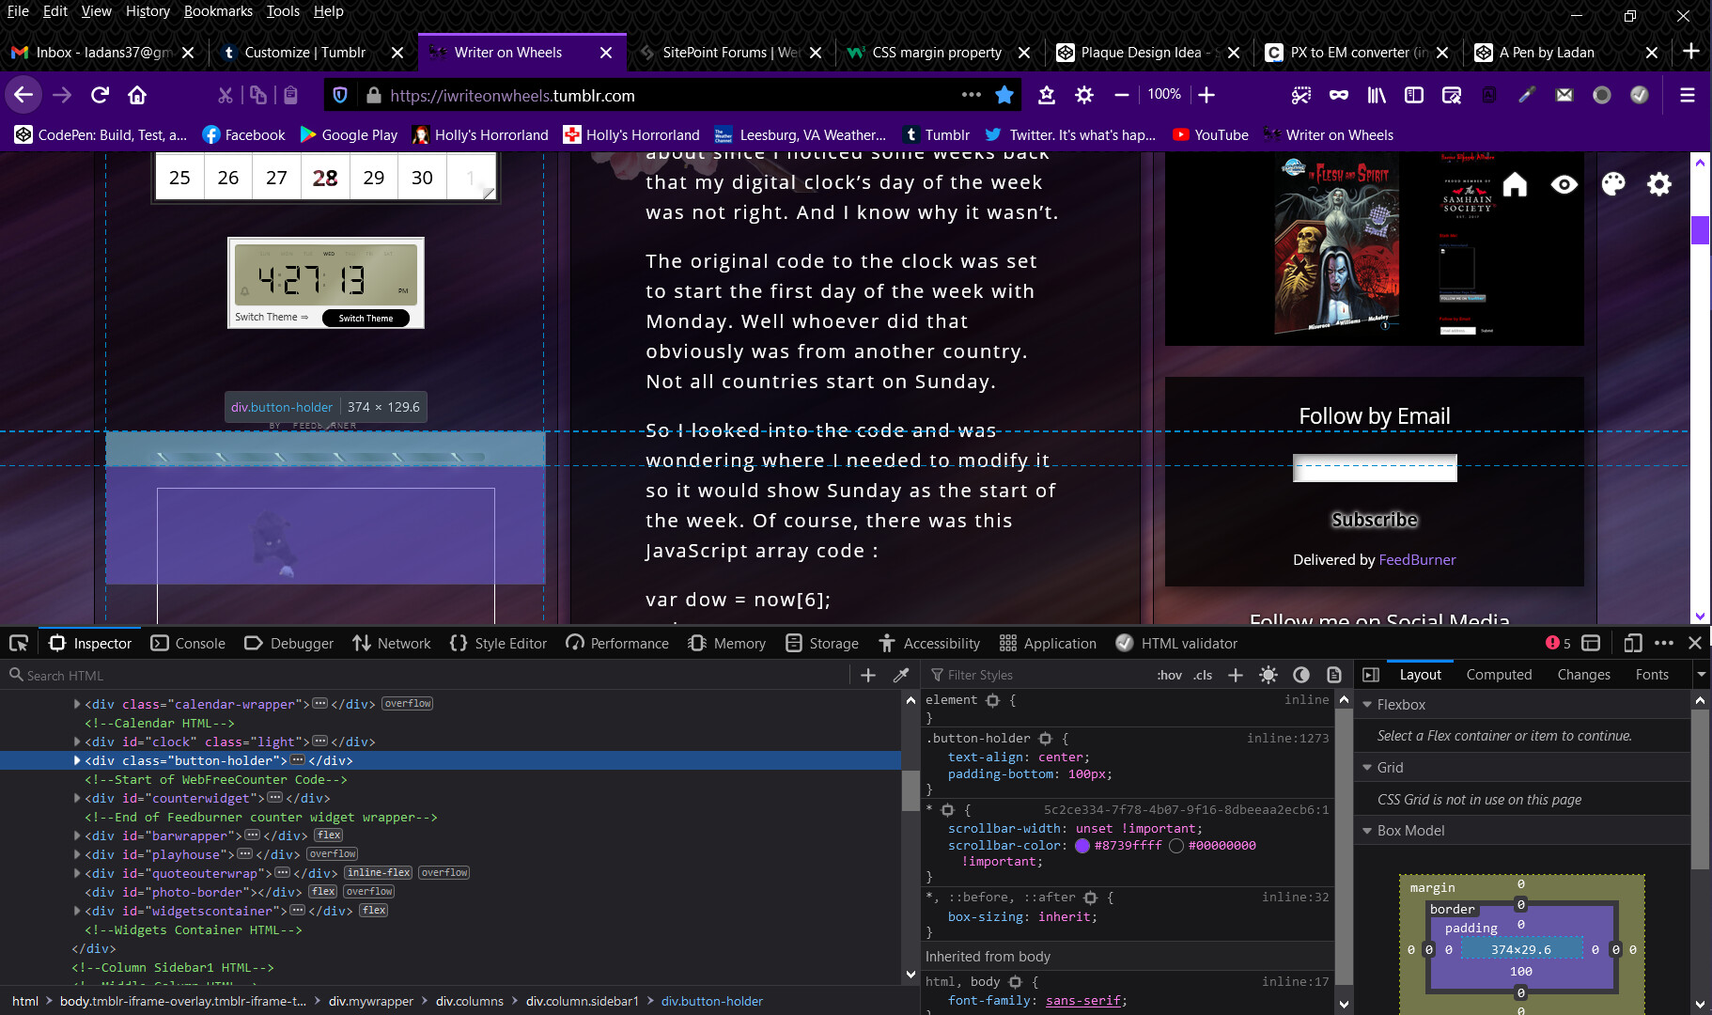Bookmark page with the star icon
Viewport: 1712px width, 1015px height.
point(1004,95)
